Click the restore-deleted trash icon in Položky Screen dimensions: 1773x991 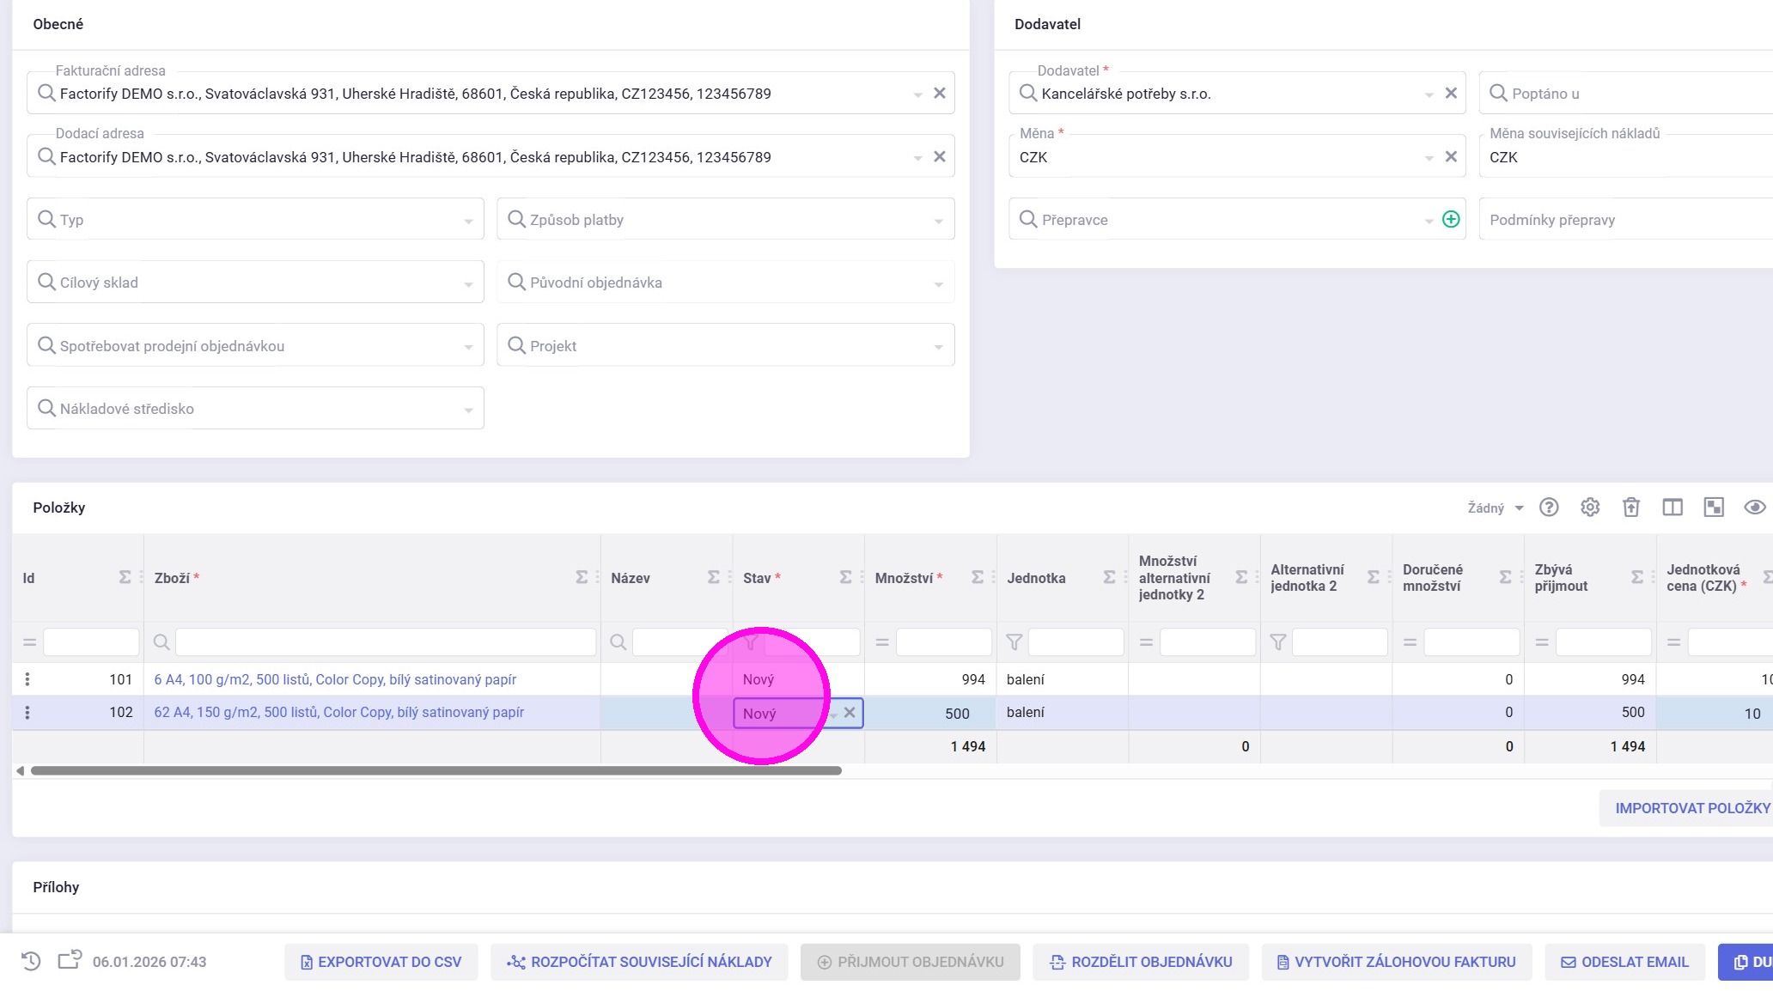(1631, 508)
